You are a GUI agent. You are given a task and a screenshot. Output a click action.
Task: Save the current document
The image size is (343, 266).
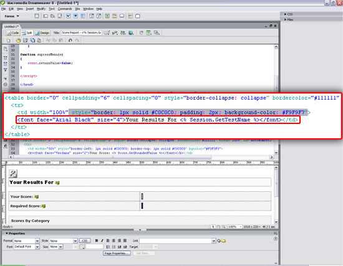[26, 40]
